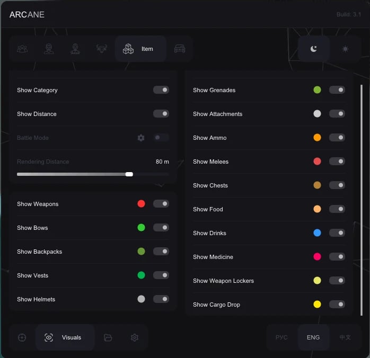The height and width of the screenshot is (358, 370).
Task: Pick the red Show Weapons color
Action: [x=141, y=204]
